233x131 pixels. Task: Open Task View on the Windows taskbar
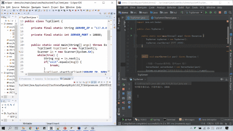coord(16,128)
